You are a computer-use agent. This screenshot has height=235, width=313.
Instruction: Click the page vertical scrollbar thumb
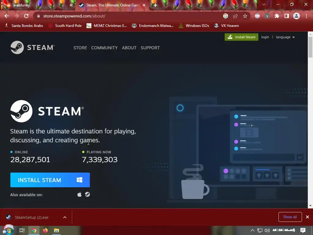311,47
